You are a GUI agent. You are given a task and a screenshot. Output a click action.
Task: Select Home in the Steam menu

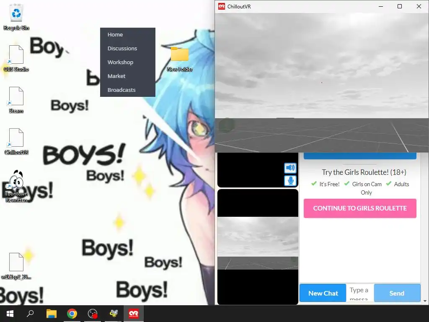(x=128, y=35)
